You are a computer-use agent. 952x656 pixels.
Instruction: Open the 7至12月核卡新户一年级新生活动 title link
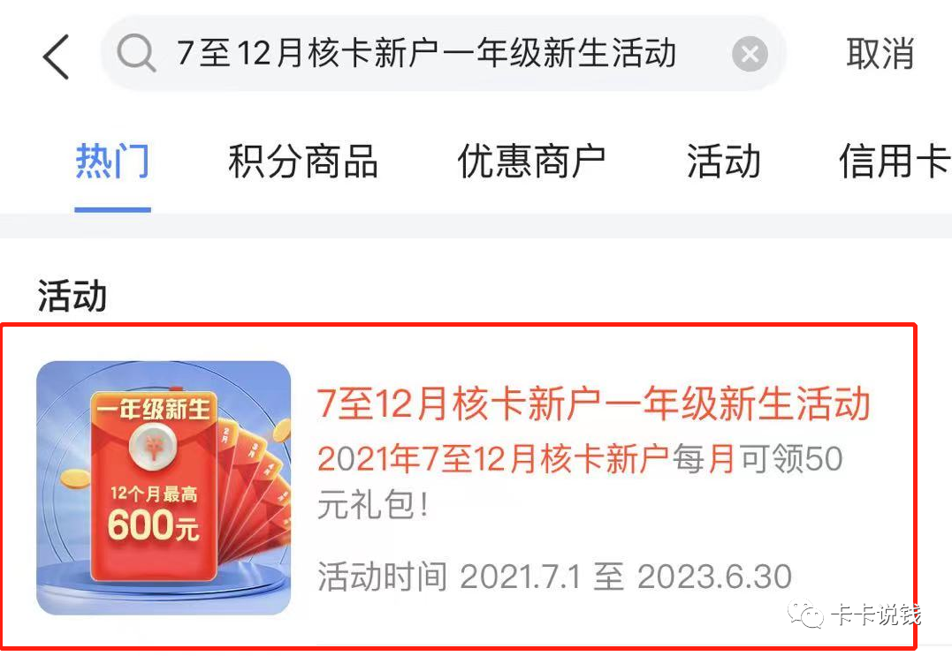pyautogui.click(x=594, y=403)
